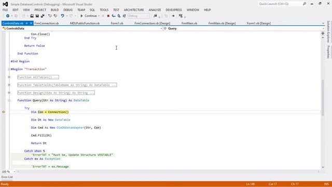Open the zoom 100 % dropdown
The width and height of the screenshot is (332, 187).
[15, 171]
